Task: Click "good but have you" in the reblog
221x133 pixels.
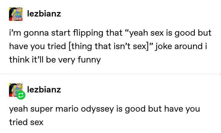Action: tap(161, 108)
